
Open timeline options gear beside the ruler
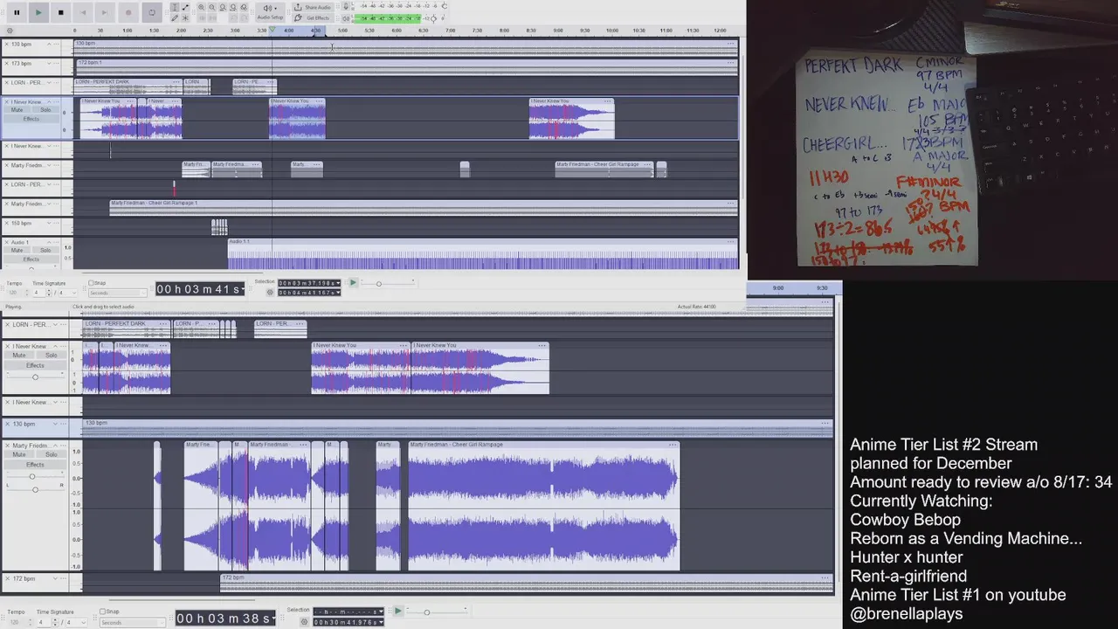point(10,31)
